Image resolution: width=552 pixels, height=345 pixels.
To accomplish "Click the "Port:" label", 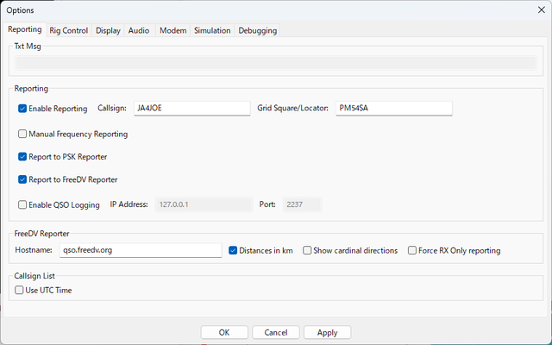I will tap(267, 204).
